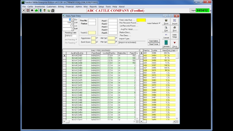
Task: Click the AM Call yellow input field
Action: pyautogui.click(x=111, y=38)
